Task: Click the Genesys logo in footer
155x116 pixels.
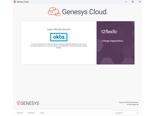Action: (x=28, y=103)
